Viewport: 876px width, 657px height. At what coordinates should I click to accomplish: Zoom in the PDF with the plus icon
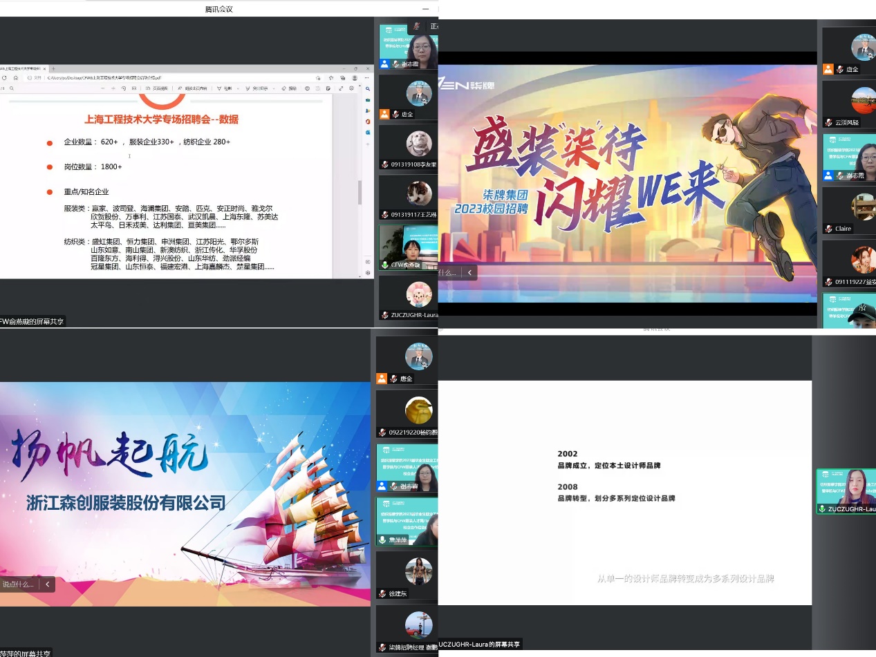113,88
